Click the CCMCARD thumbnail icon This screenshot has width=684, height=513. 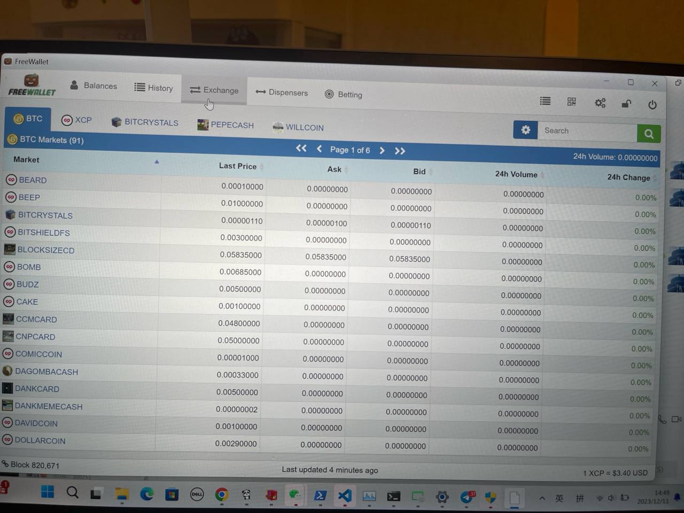pyautogui.click(x=8, y=318)
